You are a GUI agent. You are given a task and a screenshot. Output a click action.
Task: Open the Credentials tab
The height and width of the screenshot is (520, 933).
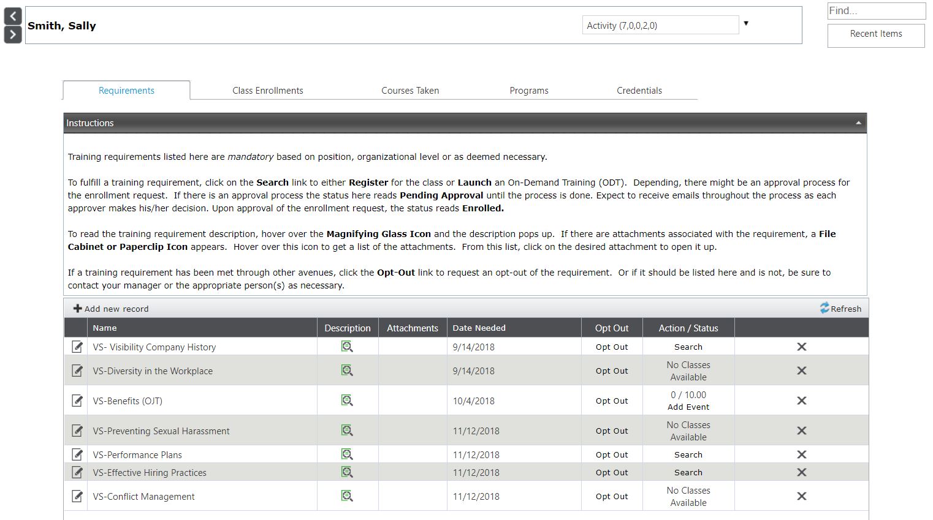(x=639, y=91)
